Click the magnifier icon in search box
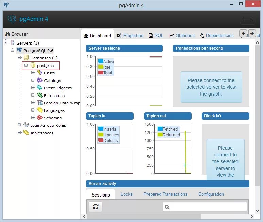 point(167,207)
